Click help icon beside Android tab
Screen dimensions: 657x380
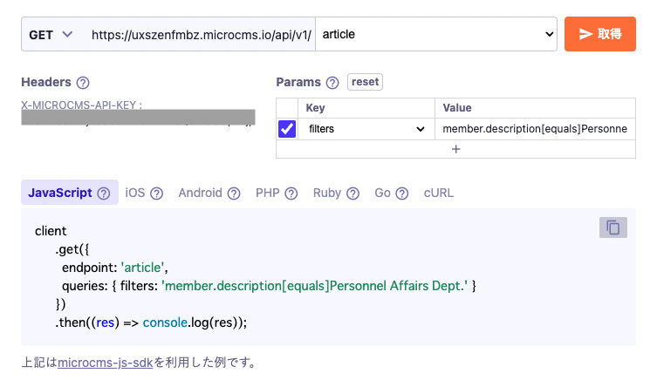(x=234, y=193)
